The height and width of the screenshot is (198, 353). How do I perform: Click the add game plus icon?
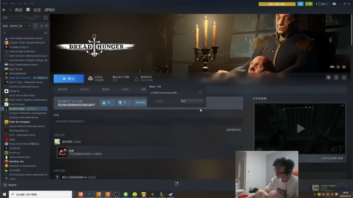coord(5,185)
